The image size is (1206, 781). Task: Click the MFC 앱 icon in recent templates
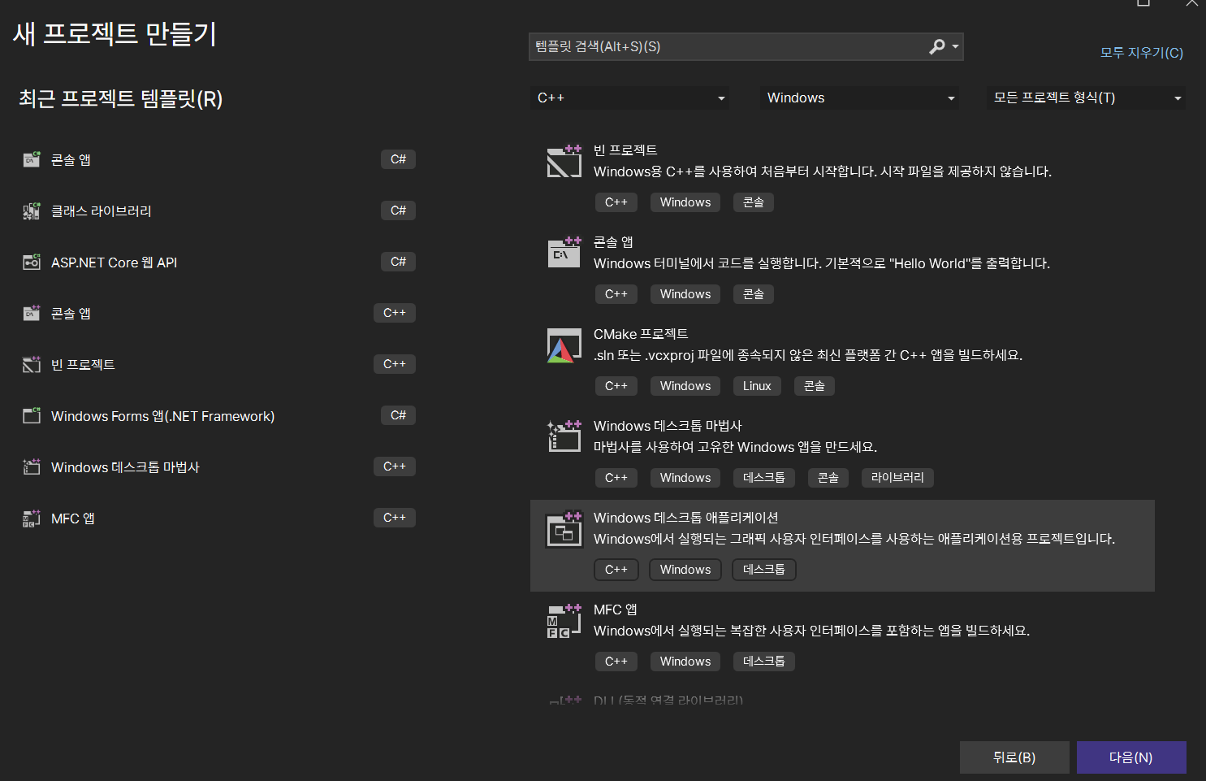(32, 518)
